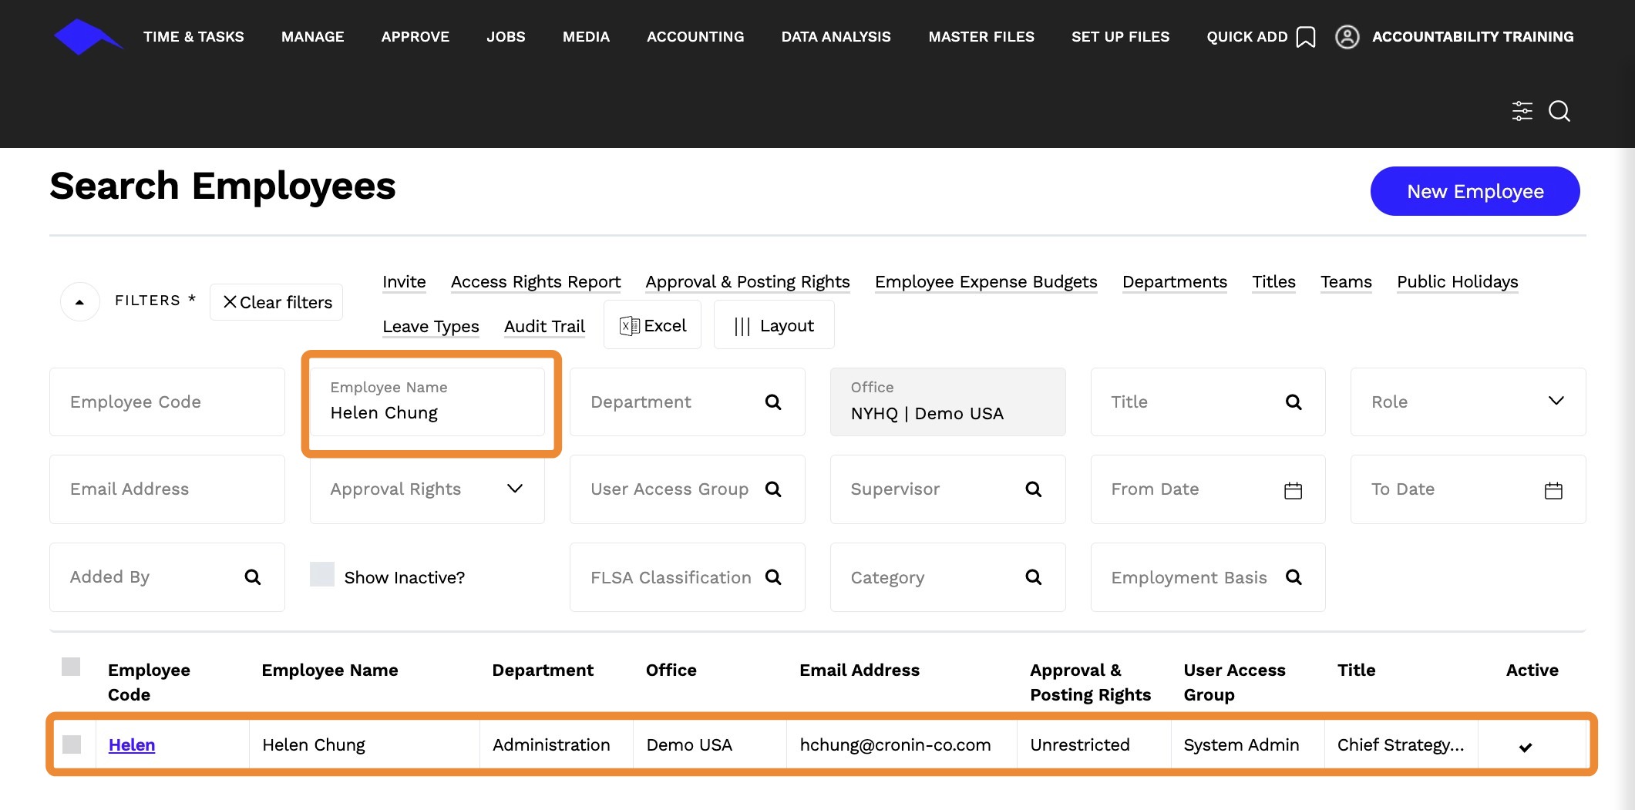
Task: Open the Data Analysis menu
Action: [x=836, y=36]
